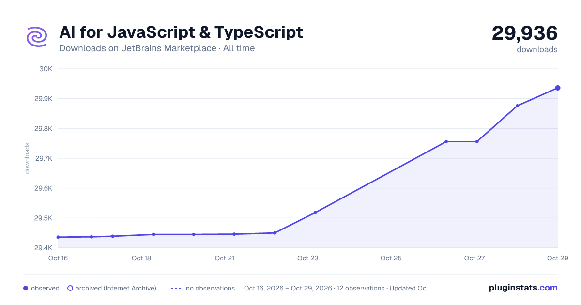Click the 'Oct 21' x-axis label
The width and height of the screenshot is (581, 305).
pyautogui.click(x=225, y=259)
